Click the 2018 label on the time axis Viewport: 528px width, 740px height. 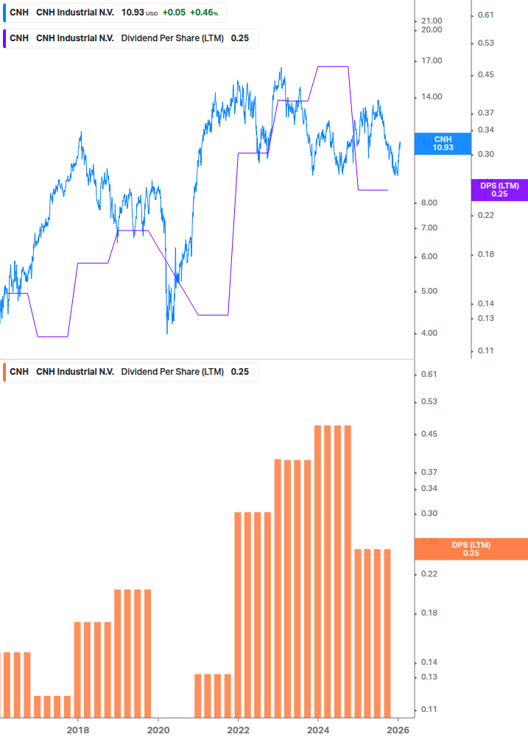tap(78, 730)
